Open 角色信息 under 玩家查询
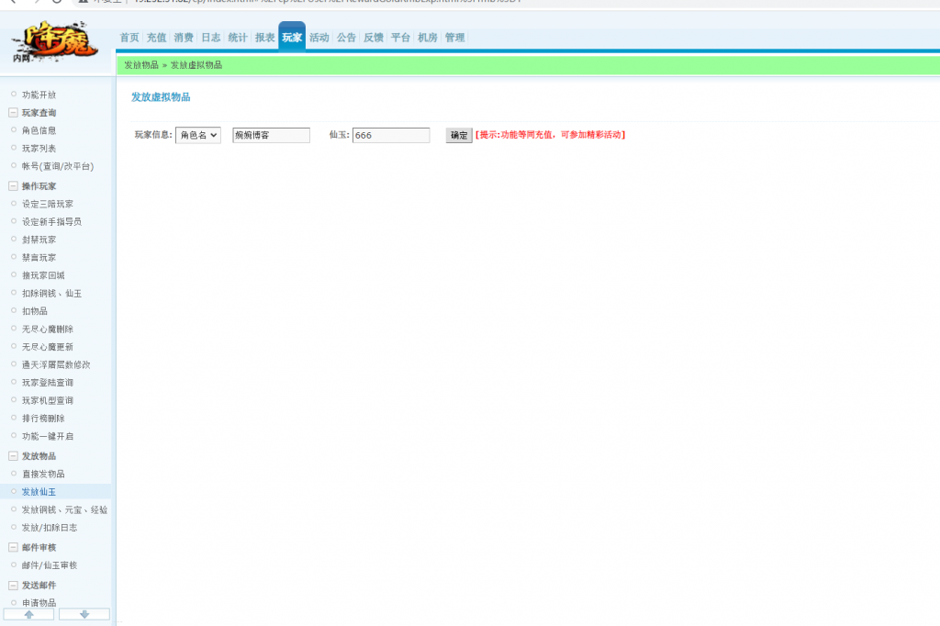 39,130
